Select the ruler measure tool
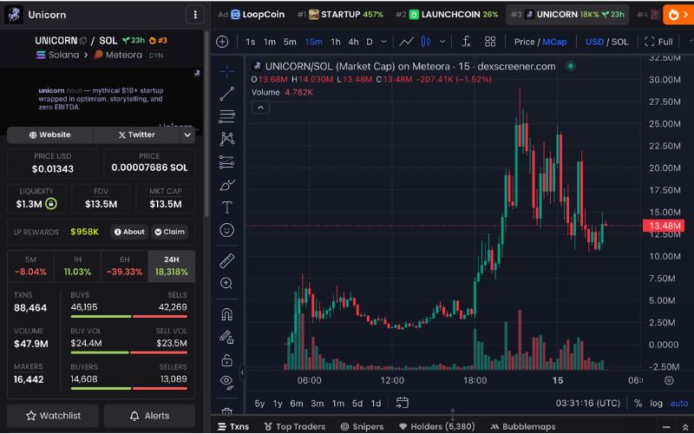This screenshot has width=694, height=434. click(x=227, y=261)
